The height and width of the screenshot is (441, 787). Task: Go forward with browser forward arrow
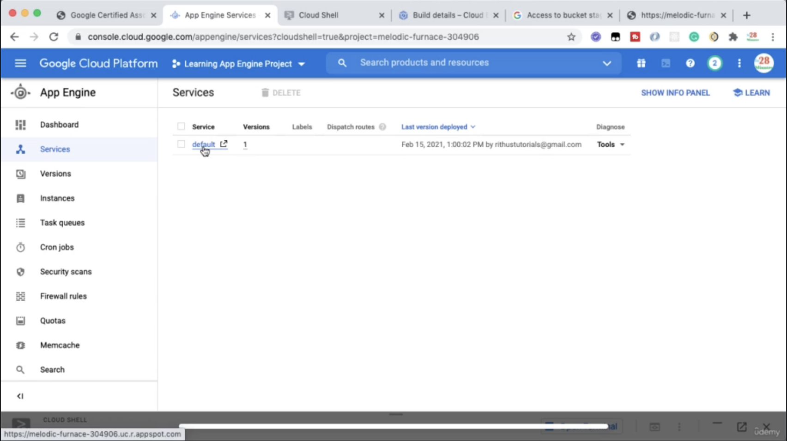tap(34, 37)
